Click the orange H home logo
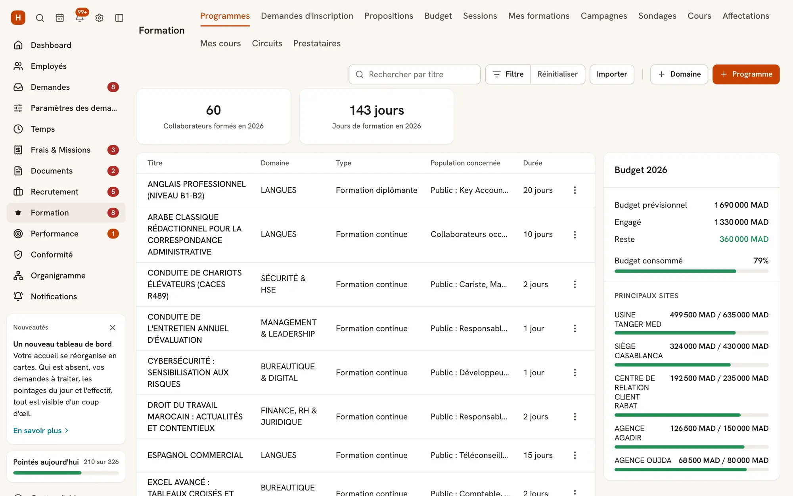The image size is (793, 496). [18, 18]
